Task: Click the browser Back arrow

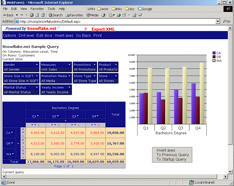Action: [x=8, y=15]
